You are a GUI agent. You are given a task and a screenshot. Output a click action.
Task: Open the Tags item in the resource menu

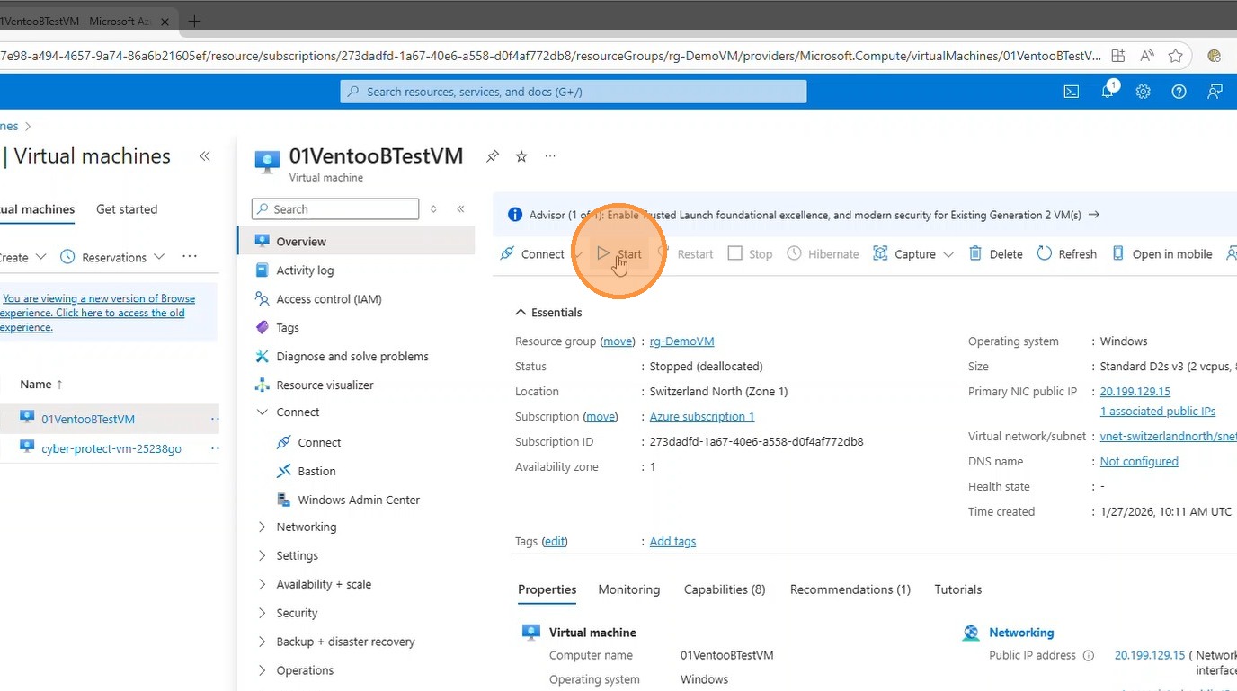288,328
